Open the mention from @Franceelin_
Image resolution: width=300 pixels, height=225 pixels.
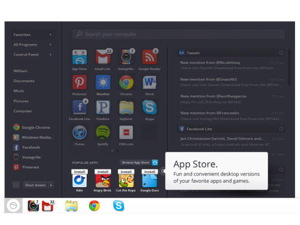tap(231, 116)
